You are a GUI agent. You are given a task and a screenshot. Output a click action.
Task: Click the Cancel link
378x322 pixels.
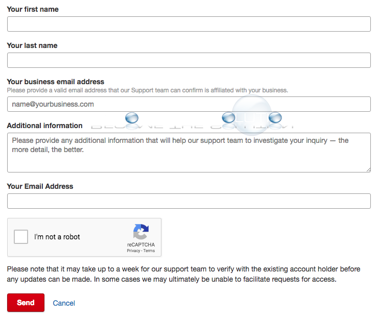click(x=64, y=303)
